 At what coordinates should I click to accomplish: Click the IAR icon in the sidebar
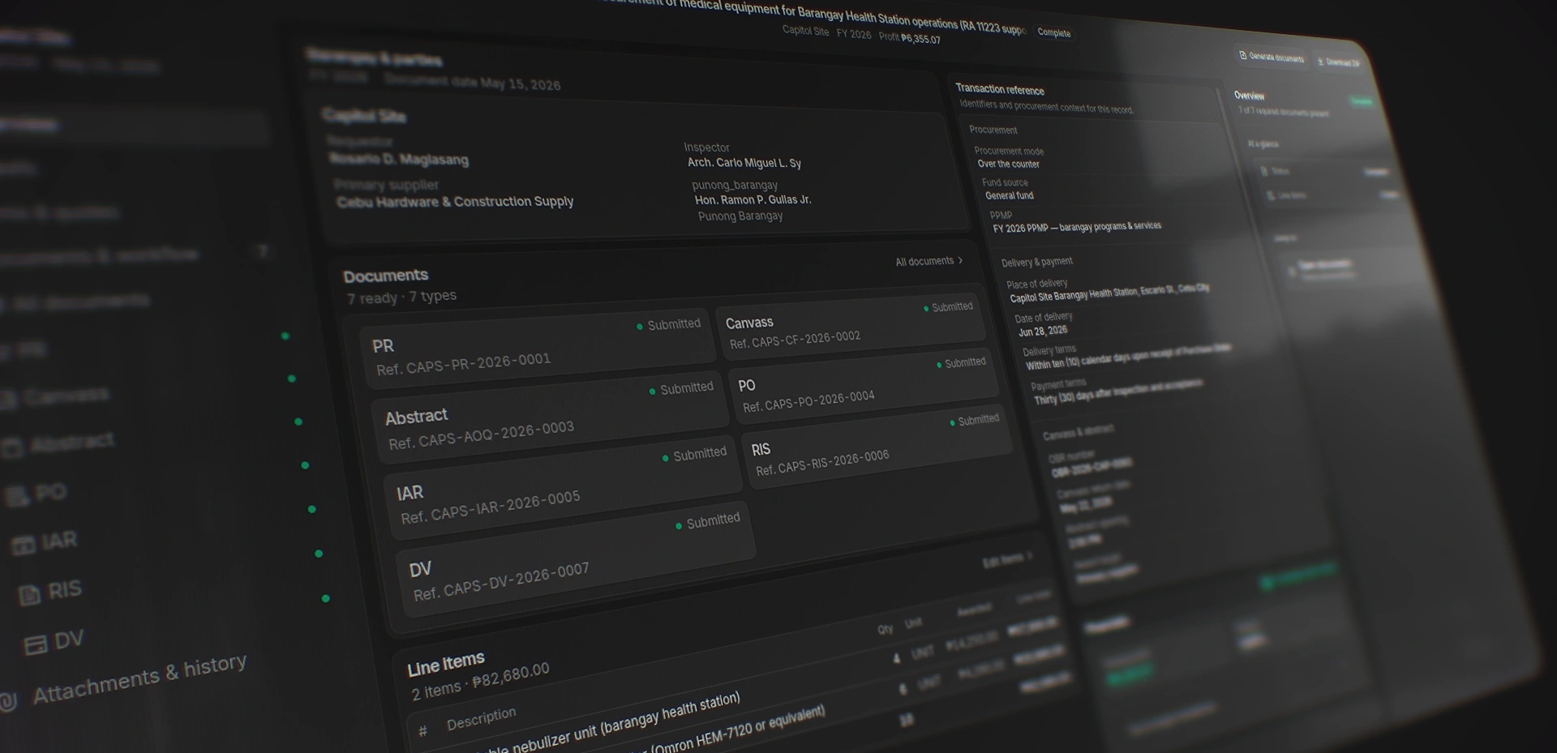23,545
